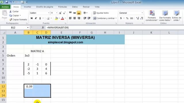Apply red font color A
This screenshot has height=103, width=184.
click(x=62, y=18)
